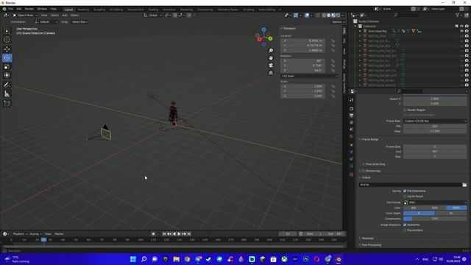The image size is (471, 265).
Task: Open View Layer properties tab icon
Action: pyautogui.click(x=352, y=122)
